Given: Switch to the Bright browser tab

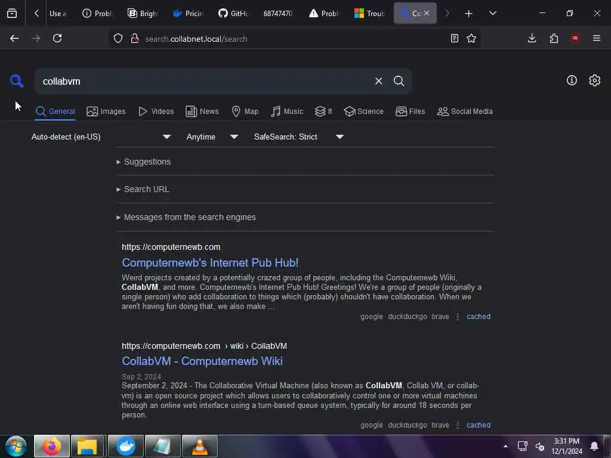Looking at the screenshot, I should pyautogui.click(x=142, y=14).
